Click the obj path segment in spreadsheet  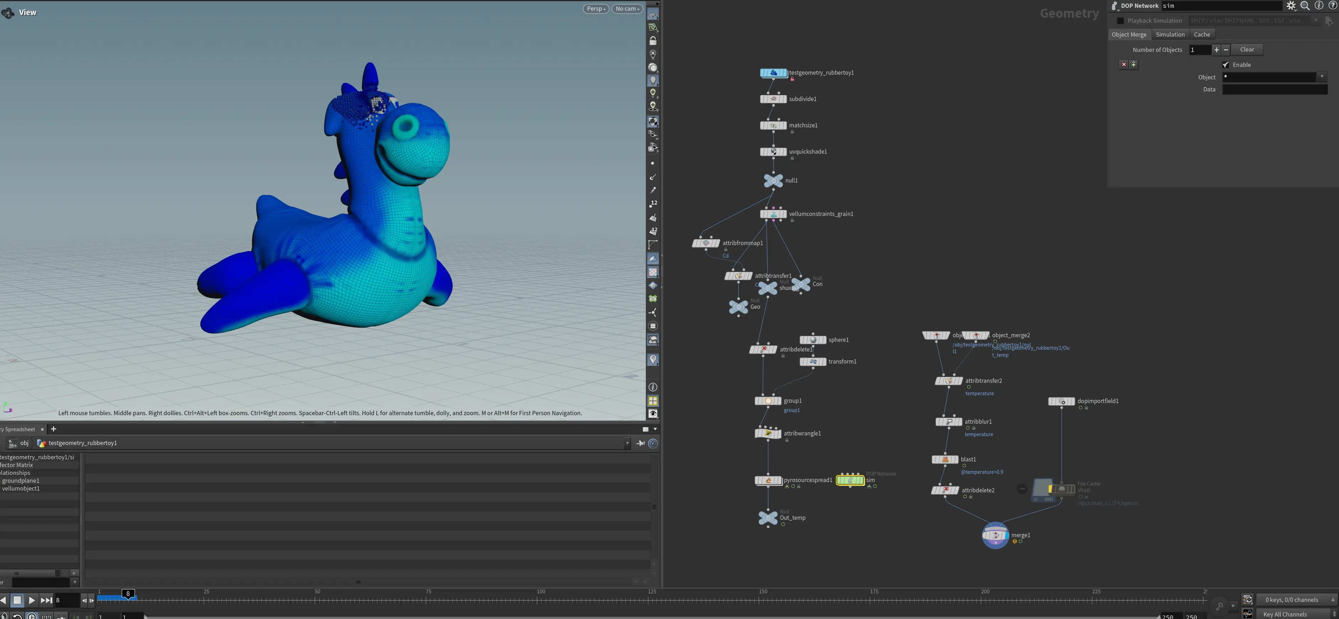click(x=19, y=444)
